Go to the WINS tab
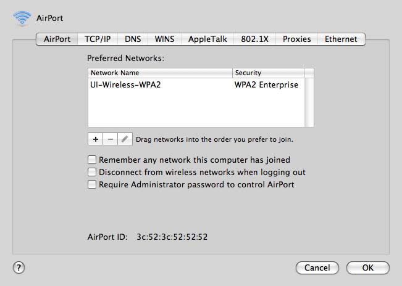Image resolution: width=402 pixels, height=286 pixels. click(165, 39)
